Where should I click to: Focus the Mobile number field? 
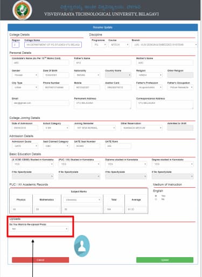(87, 87)
